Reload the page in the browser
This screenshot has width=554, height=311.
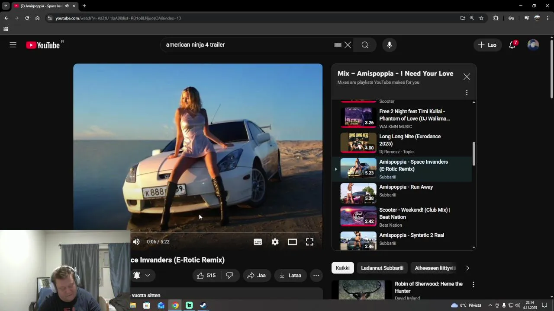click(x=27, y=18)
